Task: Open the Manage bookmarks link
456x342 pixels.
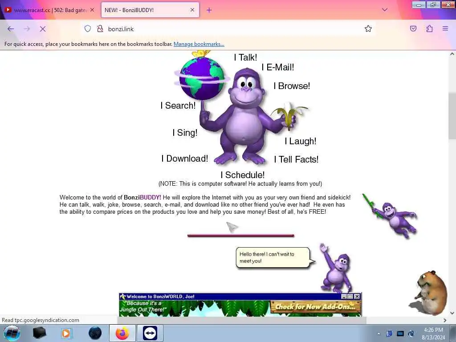Action: point(199,44)
